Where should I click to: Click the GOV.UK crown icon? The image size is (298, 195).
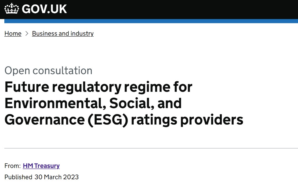pos(12,9)
